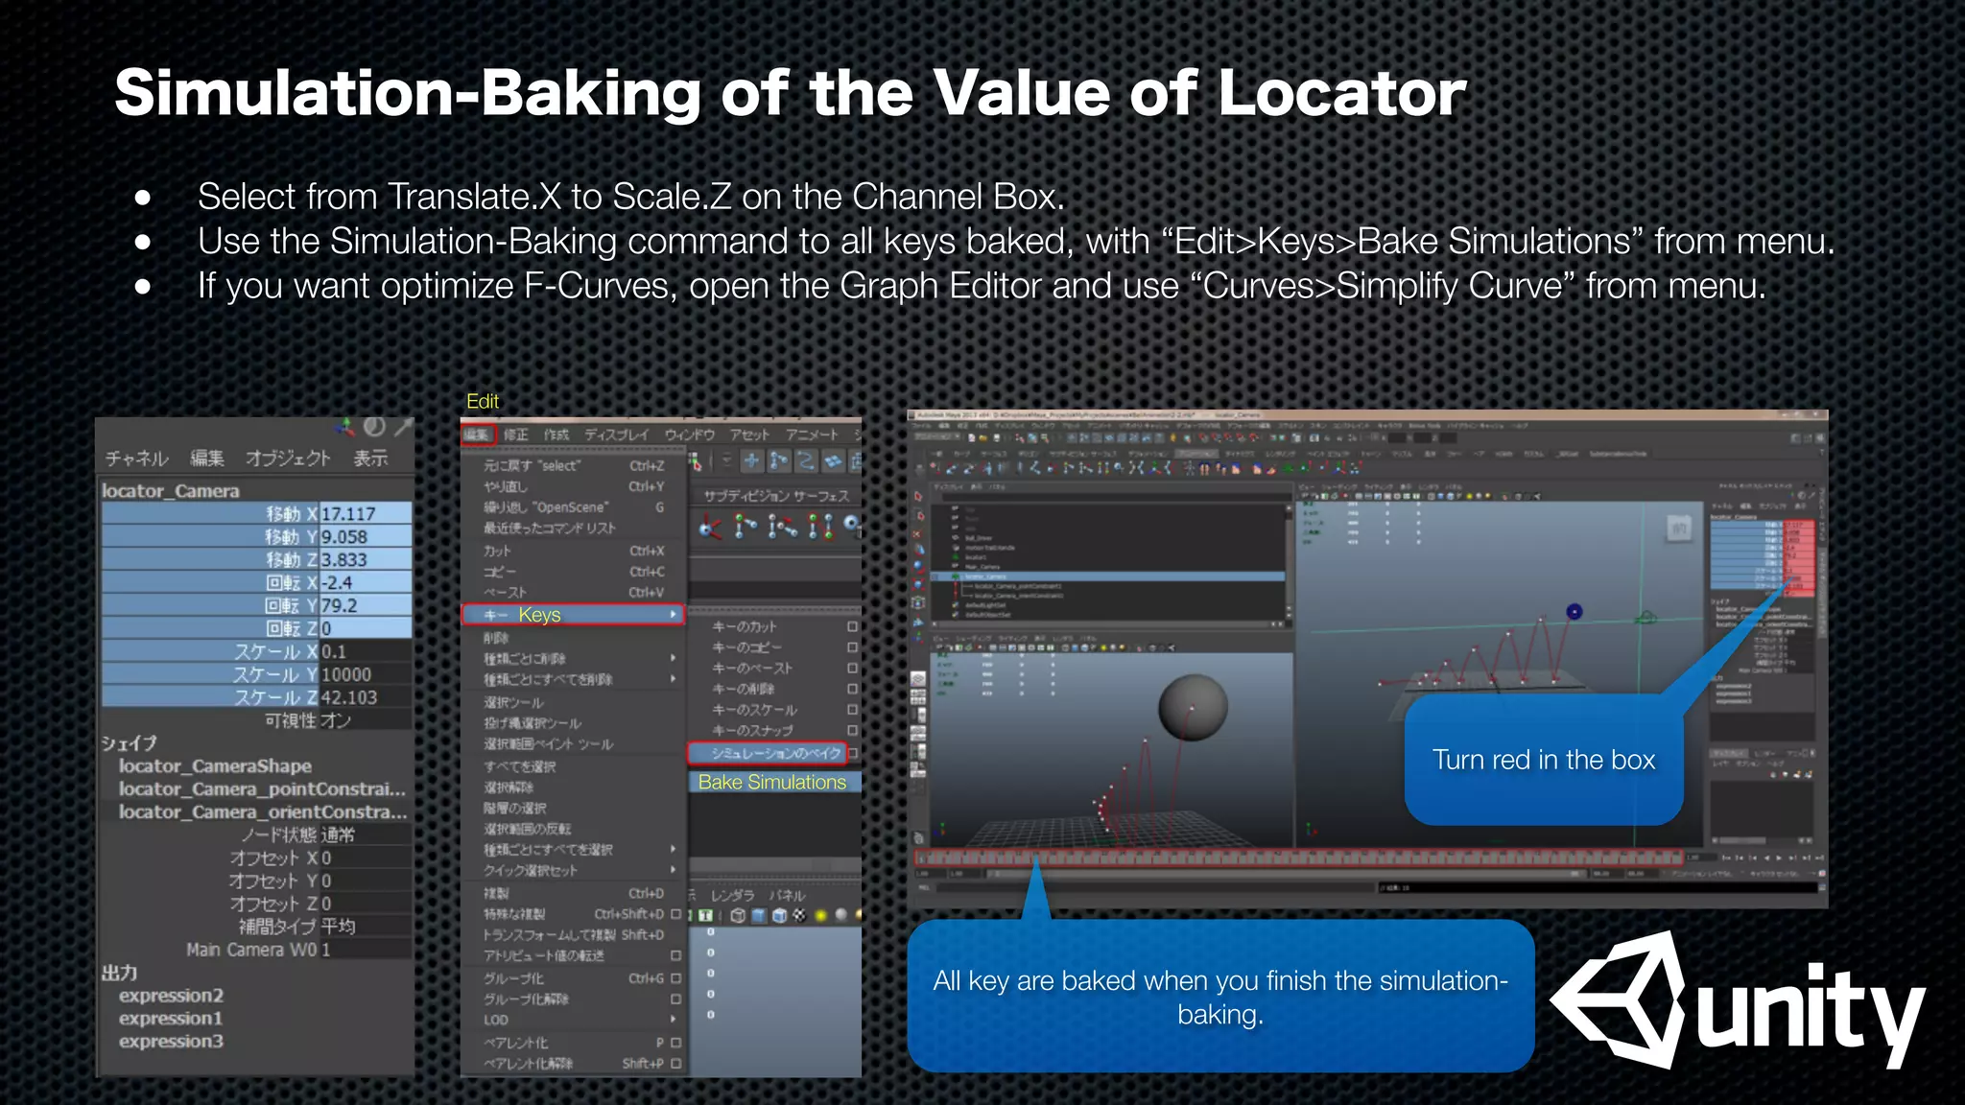Expand the LOD submenu arrow
The height and width of the screenshot is (1105, 1965).
click(x=674, y=1020)
